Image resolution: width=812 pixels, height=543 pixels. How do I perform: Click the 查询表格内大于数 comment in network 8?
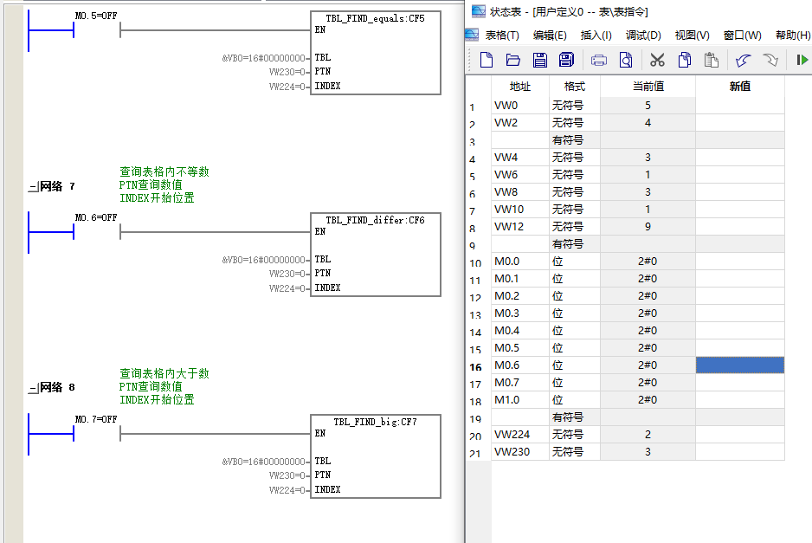(164, 373)
